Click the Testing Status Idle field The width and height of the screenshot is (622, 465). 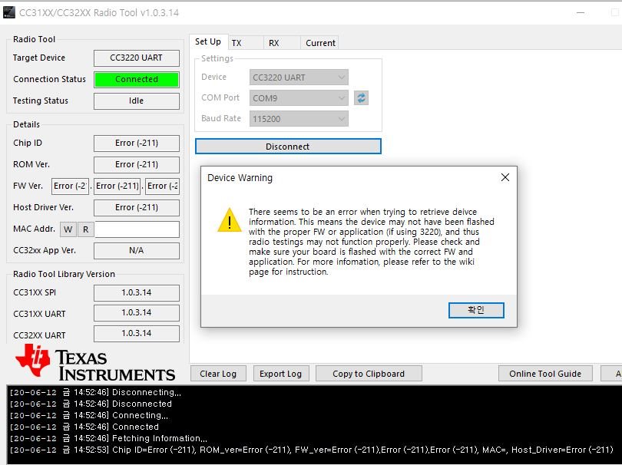tap(137, 101)
